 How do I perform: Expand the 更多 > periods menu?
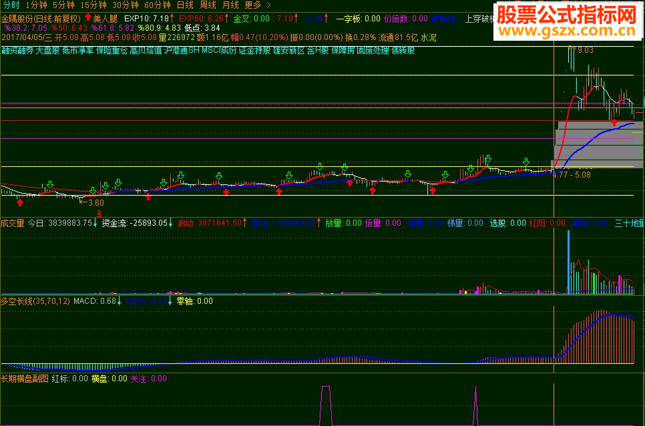(x=258, y=5)
